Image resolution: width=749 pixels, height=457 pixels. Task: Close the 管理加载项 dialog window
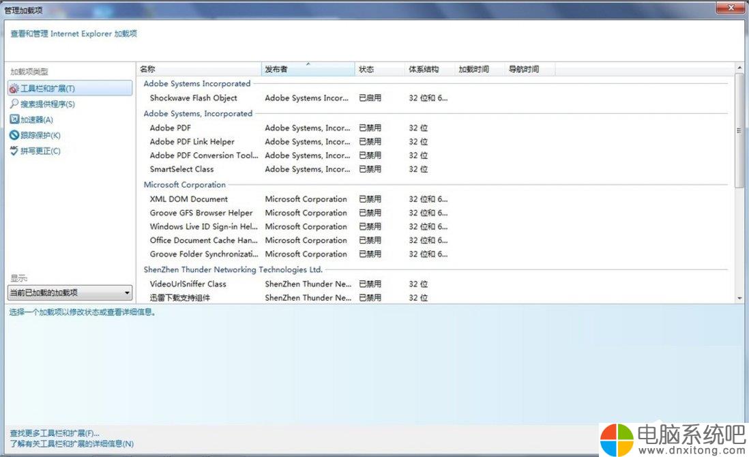tap(731, 8)
